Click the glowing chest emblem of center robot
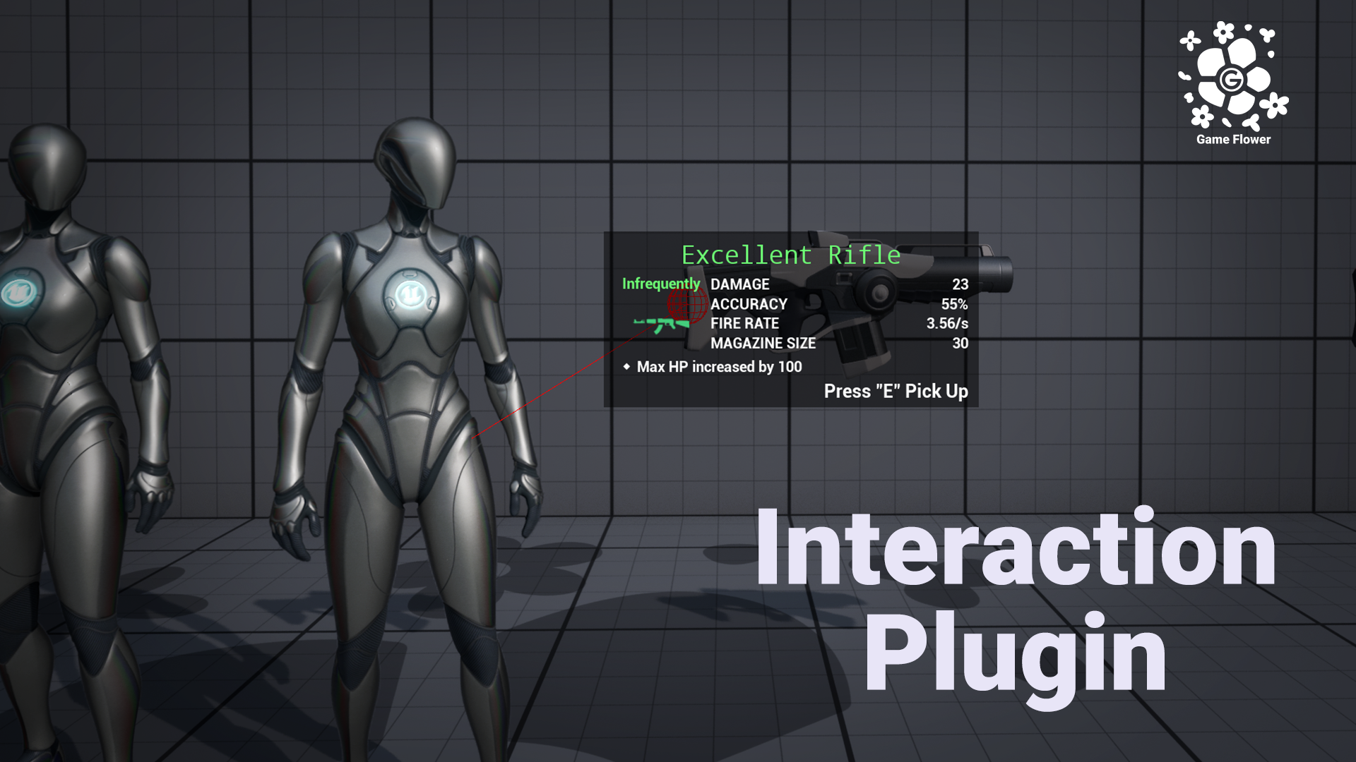This screenshot has height=762, width=1356. (410, 296)
